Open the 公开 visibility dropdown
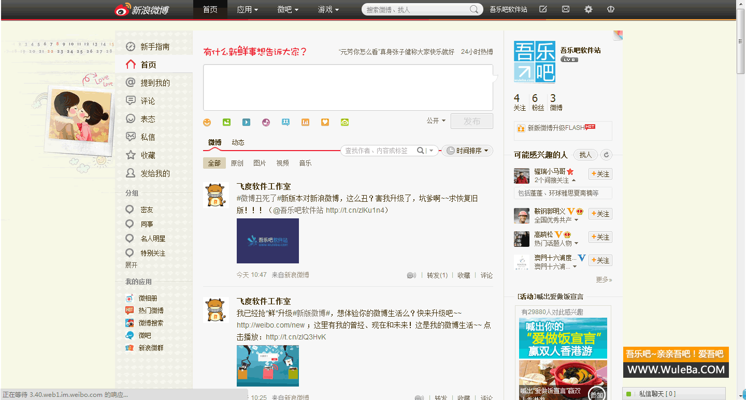Screen dimensions: 746x400 click(x=436, y=121)
